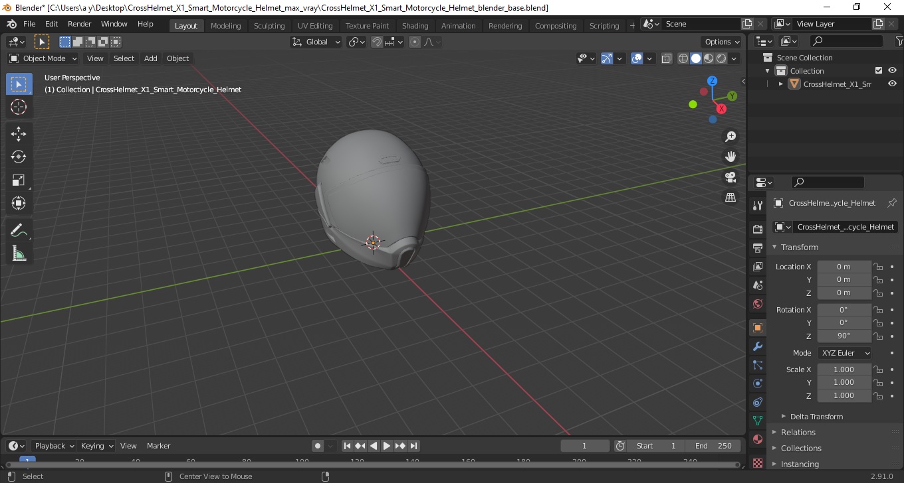Open rotation Mode XYZ Euler dropdown
The width and height of the screenshot is (904, 483).
click(844, 353)
